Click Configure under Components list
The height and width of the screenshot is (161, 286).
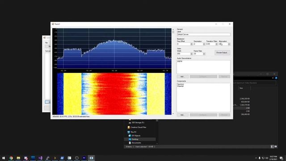click(203, 115)
